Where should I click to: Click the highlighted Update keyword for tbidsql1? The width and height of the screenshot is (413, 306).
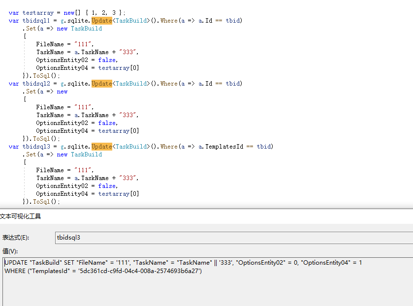click(102, 20)
